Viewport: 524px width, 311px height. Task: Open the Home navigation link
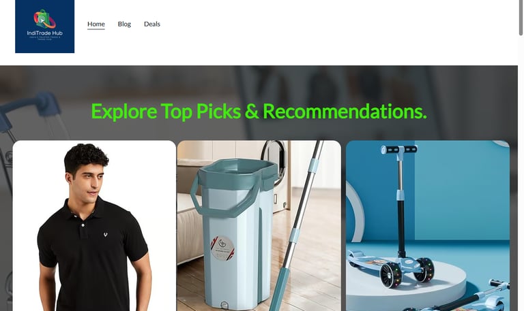(x=96, y=24)
